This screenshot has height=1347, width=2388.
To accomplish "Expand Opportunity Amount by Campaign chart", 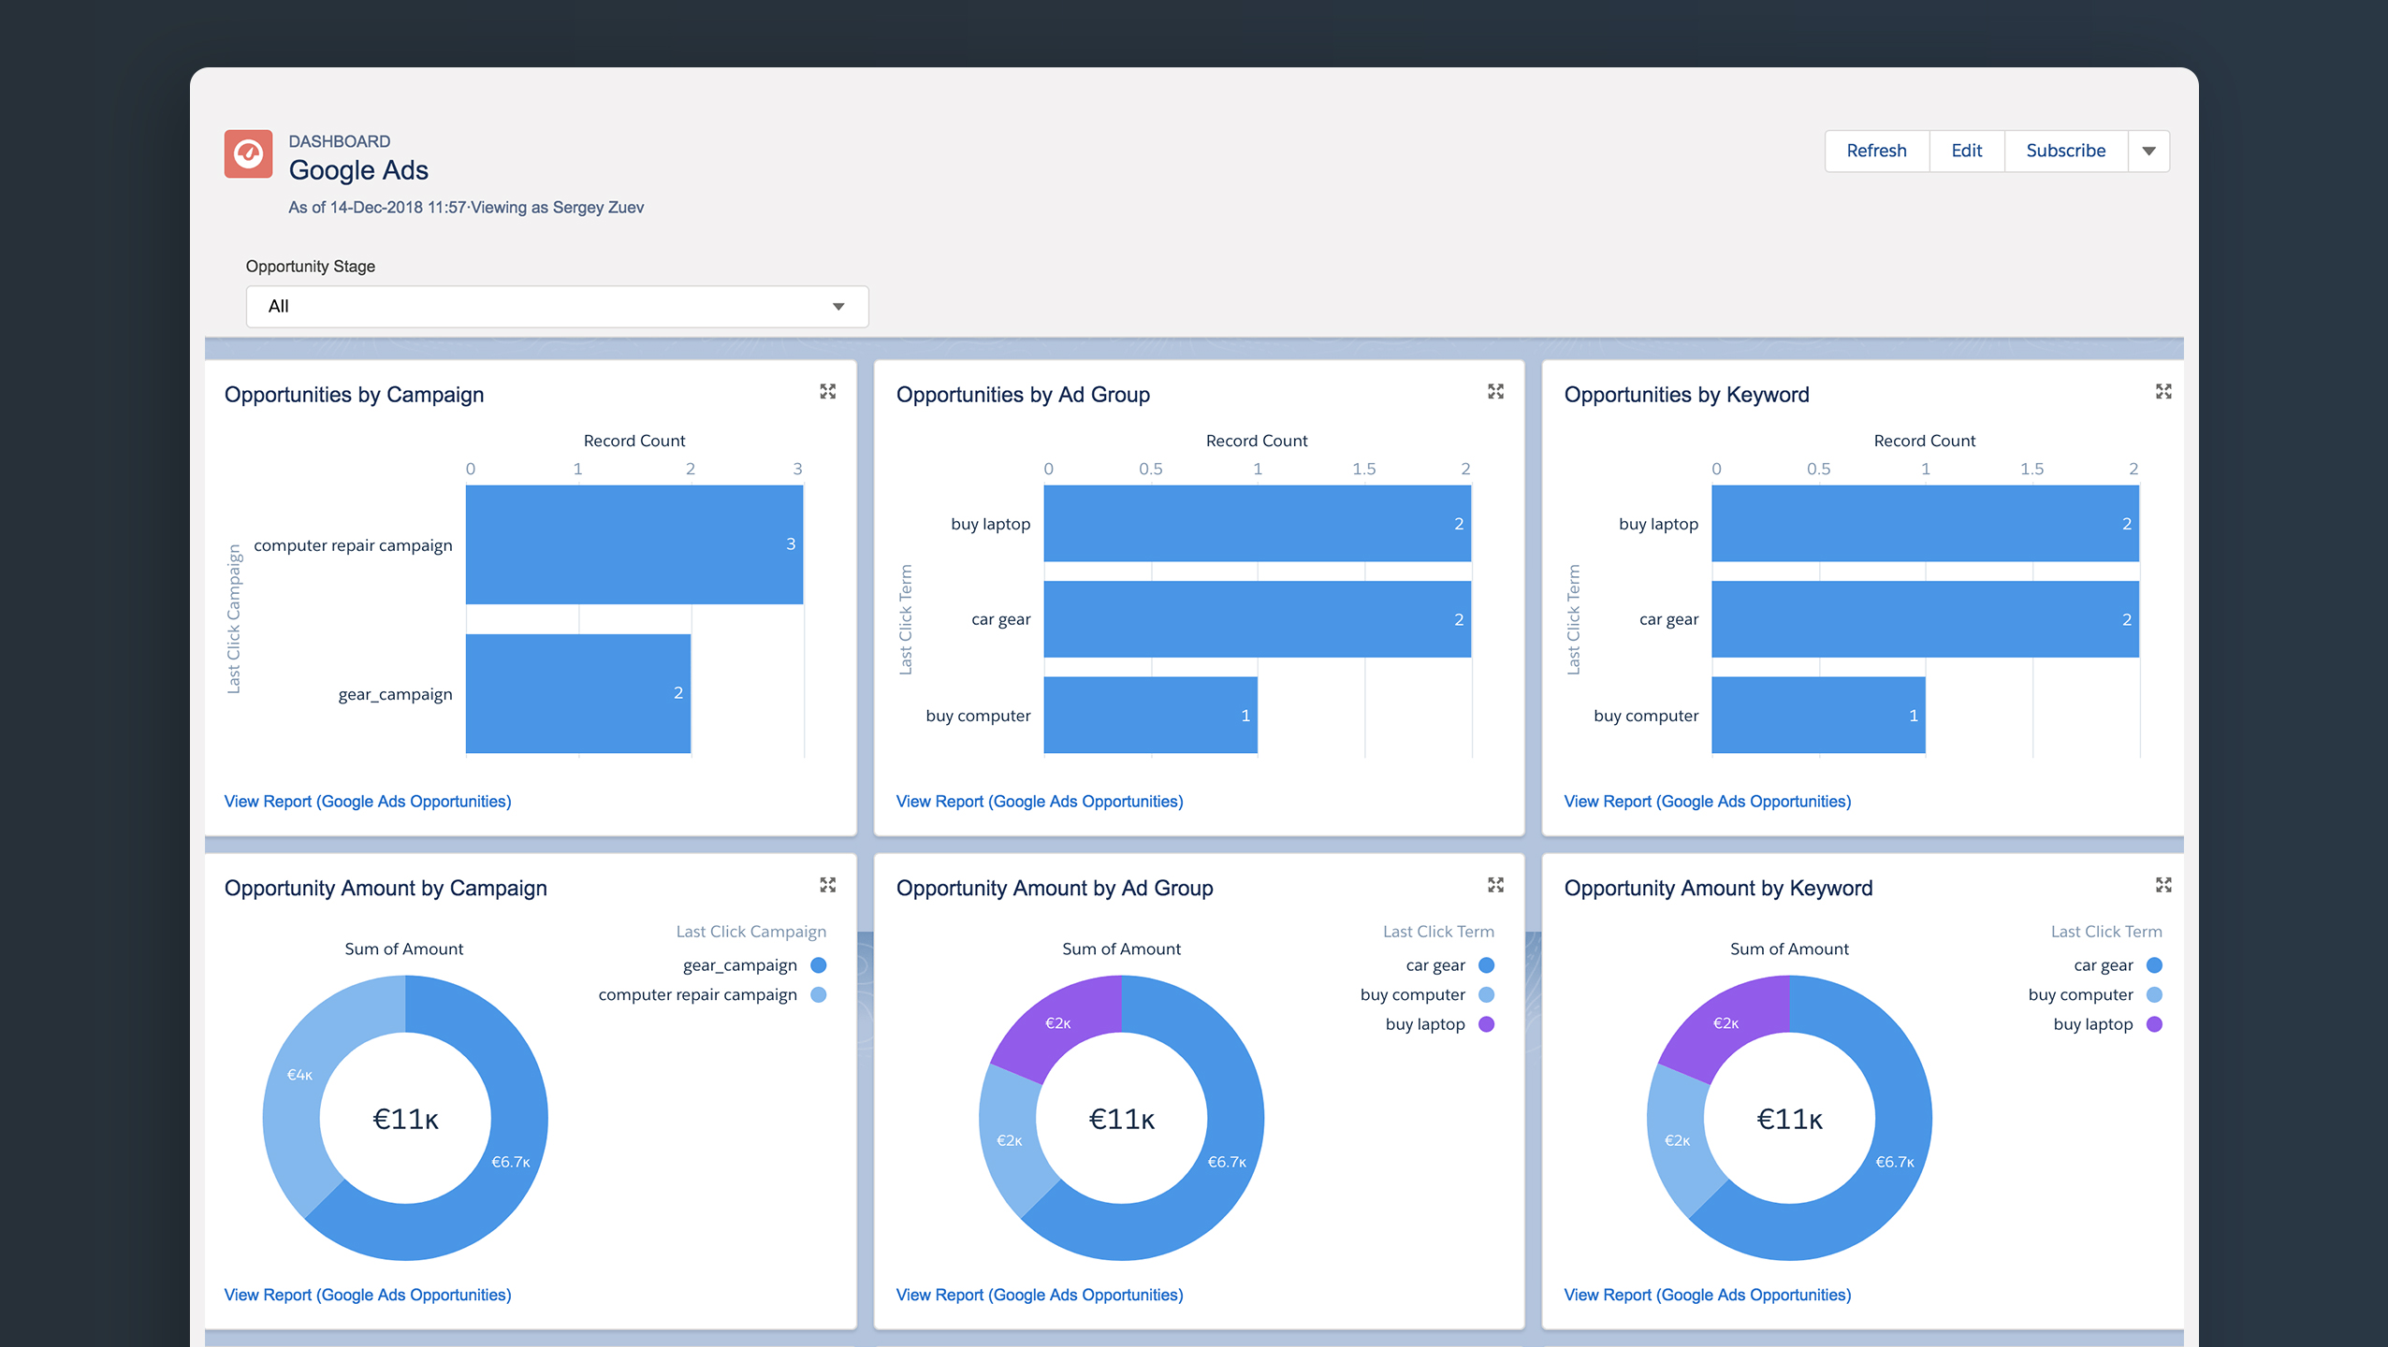I will tap(827, 885).
